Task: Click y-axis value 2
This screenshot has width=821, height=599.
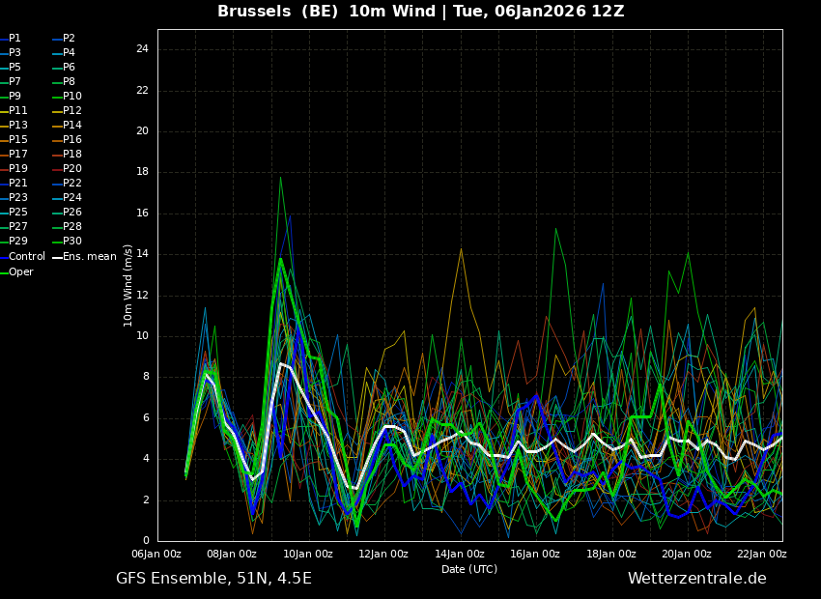Action: [146, 500]
